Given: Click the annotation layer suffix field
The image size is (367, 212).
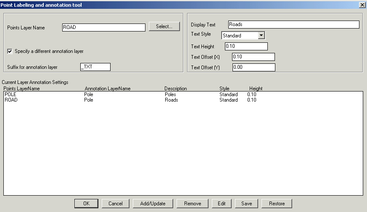Looking at the screenshot, I should (x=95, y=67).
